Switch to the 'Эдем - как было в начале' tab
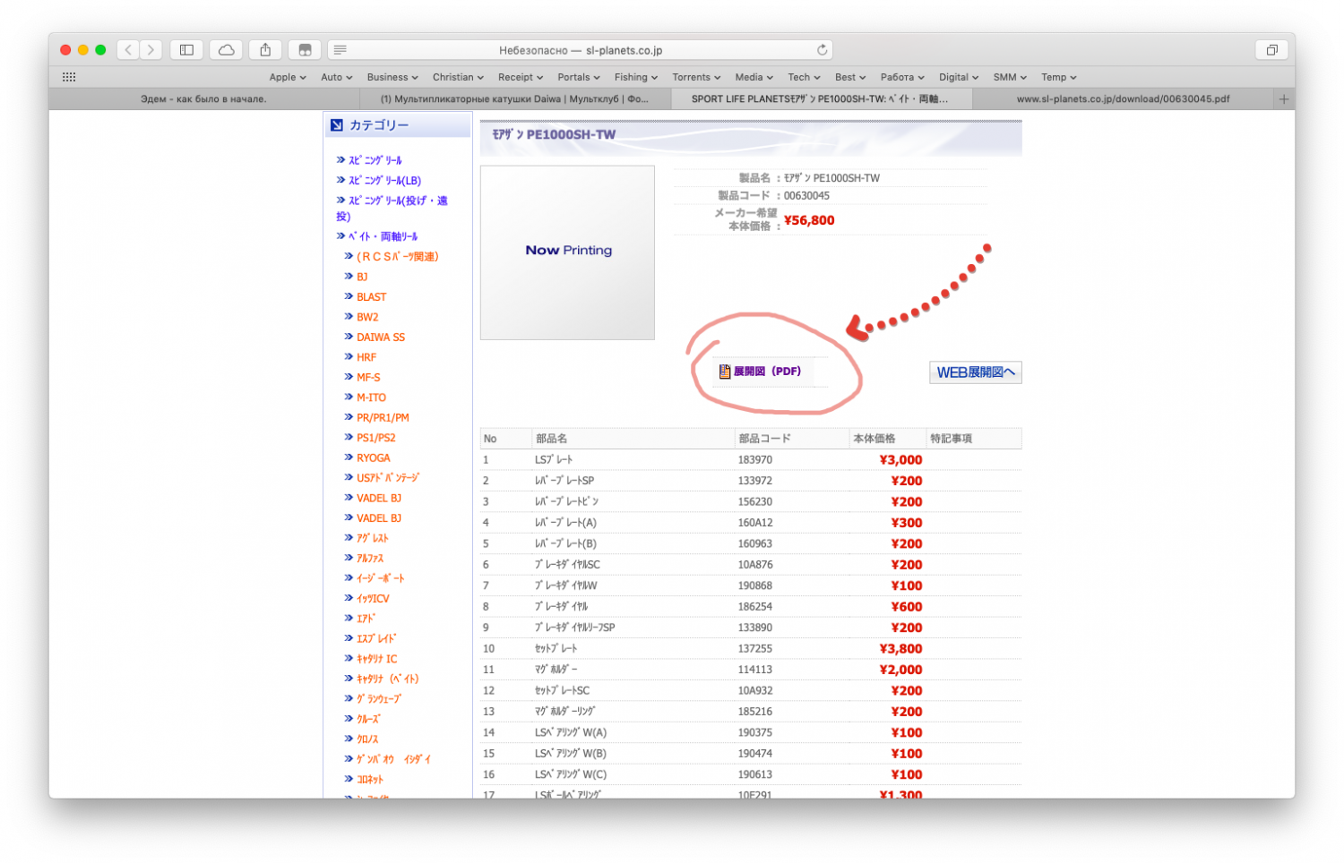 click(203, 99)
